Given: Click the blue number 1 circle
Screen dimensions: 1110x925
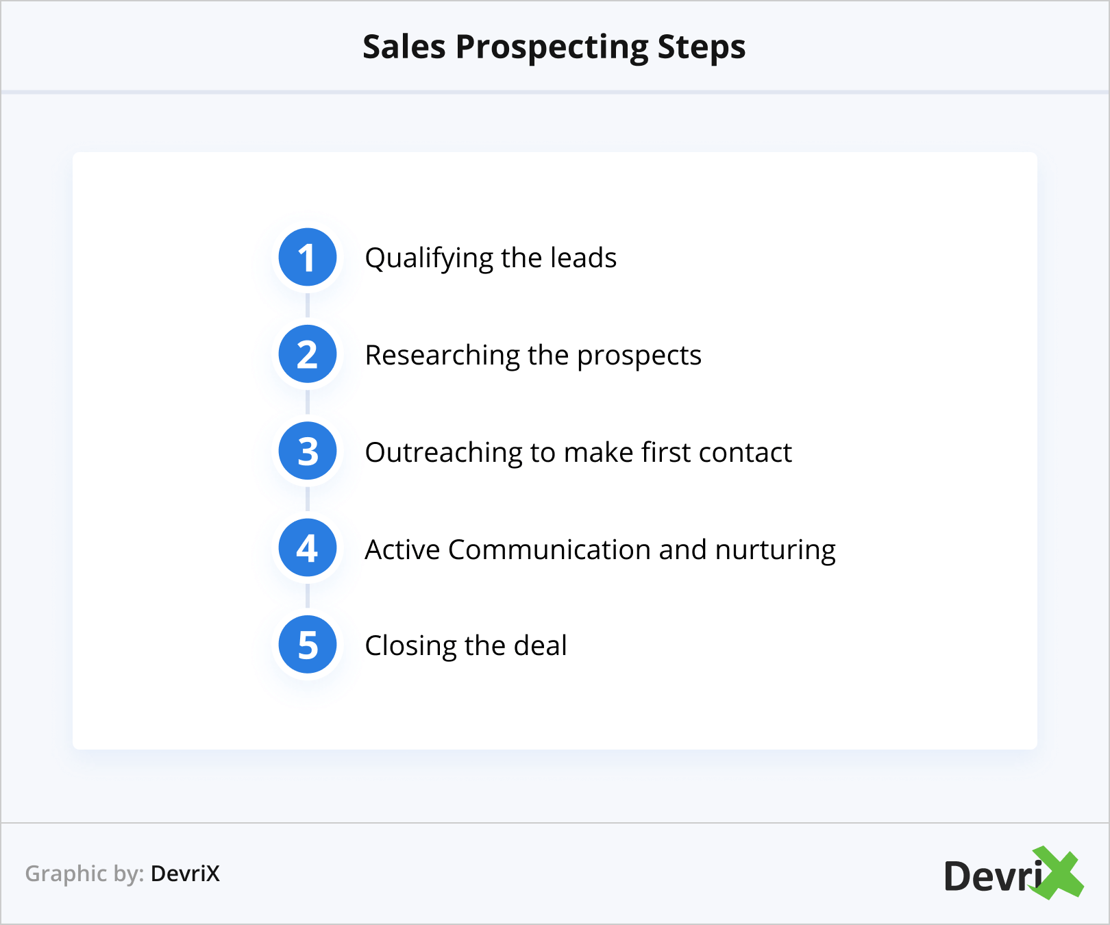Looking at the screenshot, I should (307, 258).
